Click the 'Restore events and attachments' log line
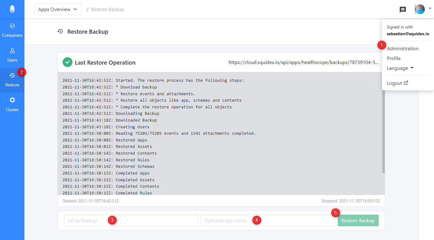Screen dimensions: 434x240 129,94
